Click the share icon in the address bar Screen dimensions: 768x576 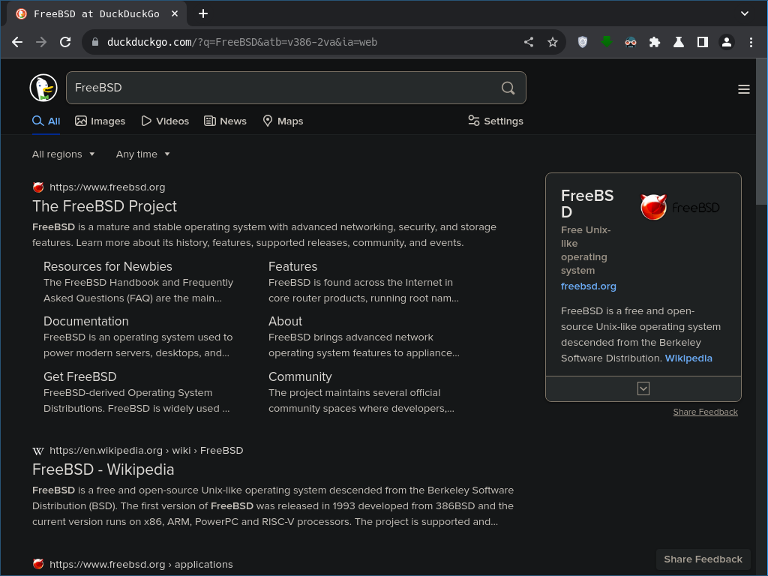pyautogui.click(x=529, y=42)
